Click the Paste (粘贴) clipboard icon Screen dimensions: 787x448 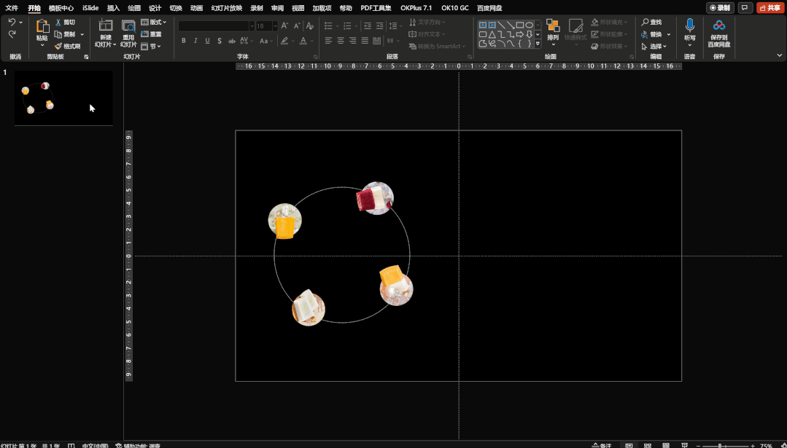pyautogui.click(x=42, y=27)
